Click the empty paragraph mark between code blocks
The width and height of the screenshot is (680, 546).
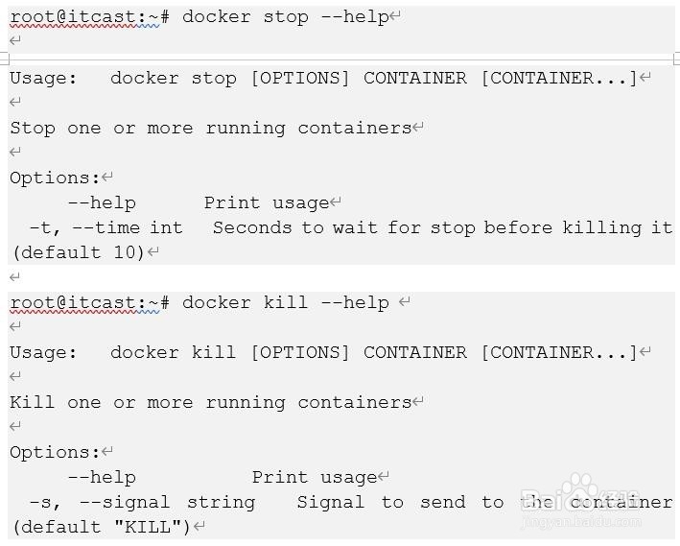click(x=14, y=277)
